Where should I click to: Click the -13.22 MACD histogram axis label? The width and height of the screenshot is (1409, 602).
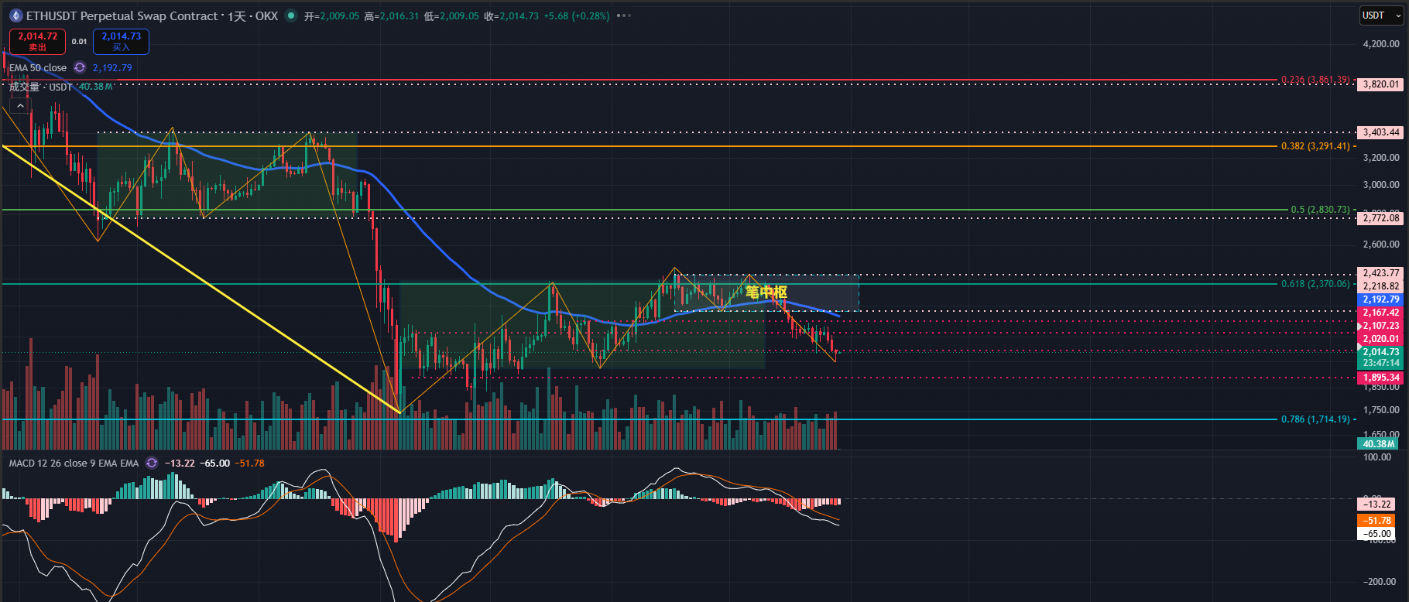tap(1377, 505)
